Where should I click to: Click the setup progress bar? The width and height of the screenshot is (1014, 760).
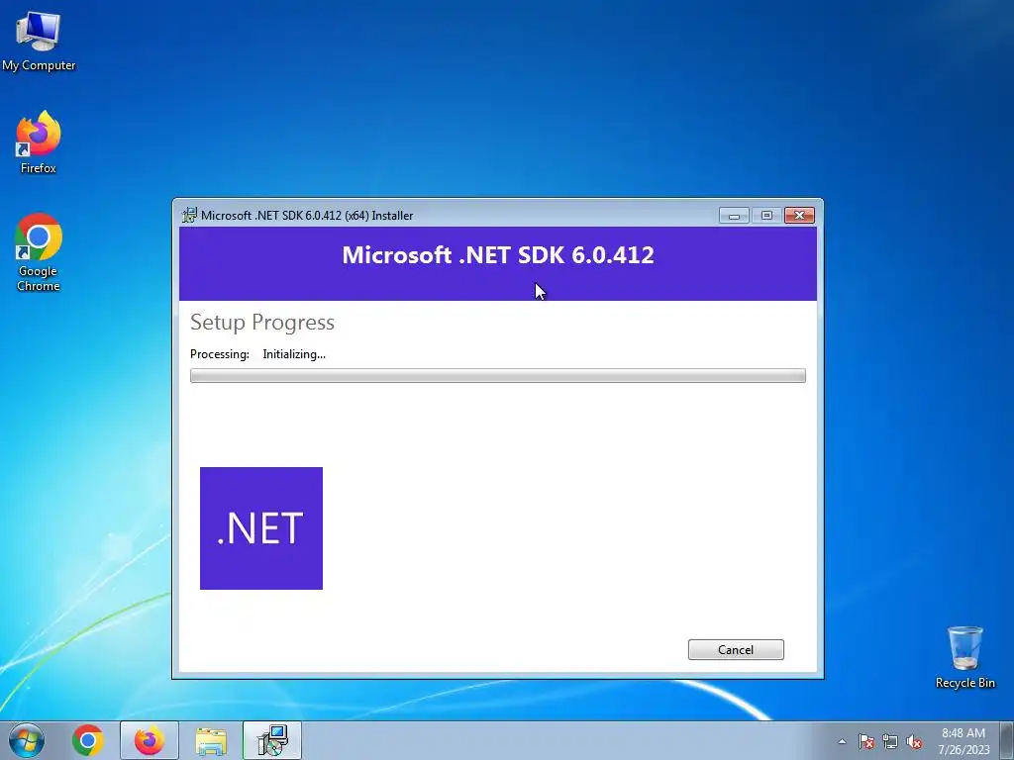[x=498, y=375]
